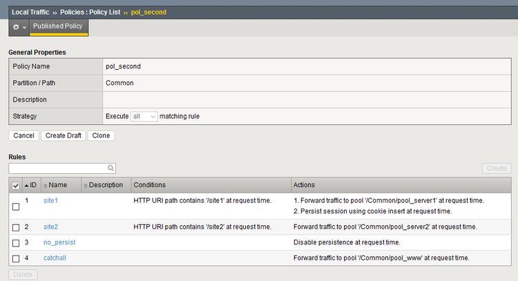This screenshot has width=518, height=281.
Task: Click the Create Draft button
Action: (x=64, y=135)
